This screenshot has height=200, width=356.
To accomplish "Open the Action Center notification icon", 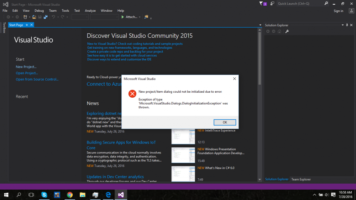I will (x=333, y=195).
